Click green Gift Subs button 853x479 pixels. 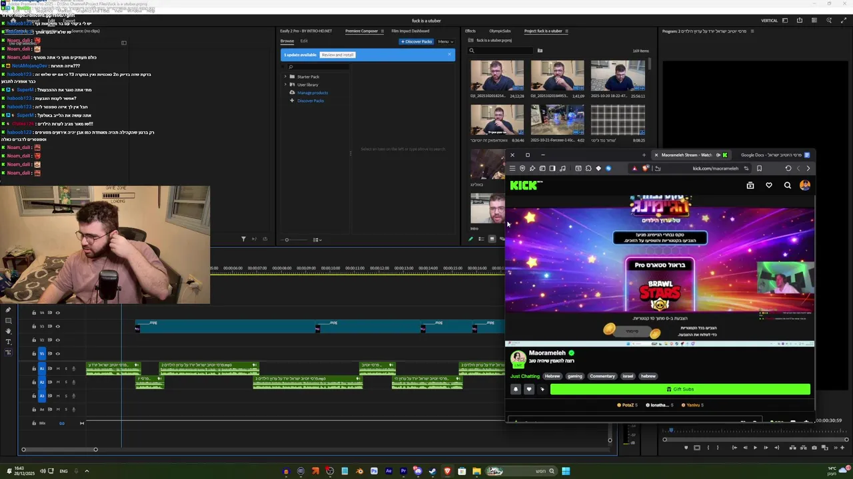680,389
